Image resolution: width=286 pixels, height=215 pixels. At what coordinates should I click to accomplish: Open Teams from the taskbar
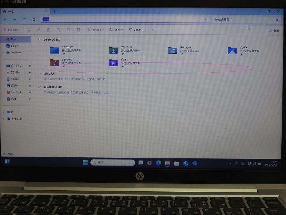(195, 163)
